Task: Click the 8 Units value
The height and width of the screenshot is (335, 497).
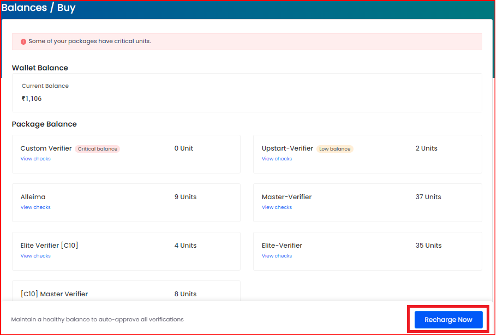Action: (185, 294)
